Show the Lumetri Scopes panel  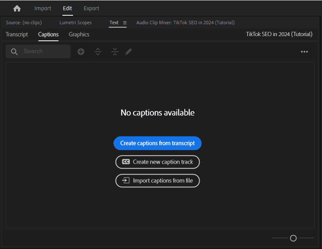pyautogui.click(x=75, y=23)
